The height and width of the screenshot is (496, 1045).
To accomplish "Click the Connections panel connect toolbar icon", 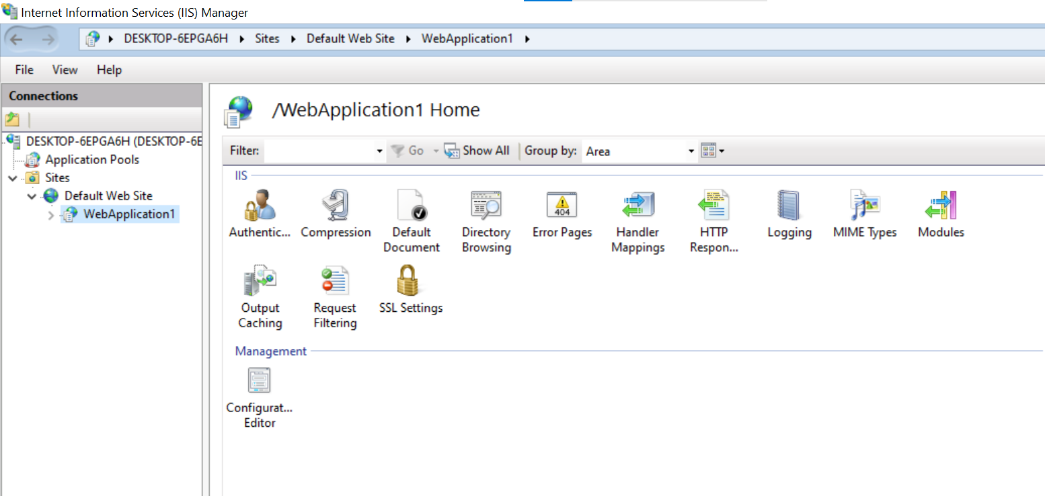I will (x=12, y=120).
